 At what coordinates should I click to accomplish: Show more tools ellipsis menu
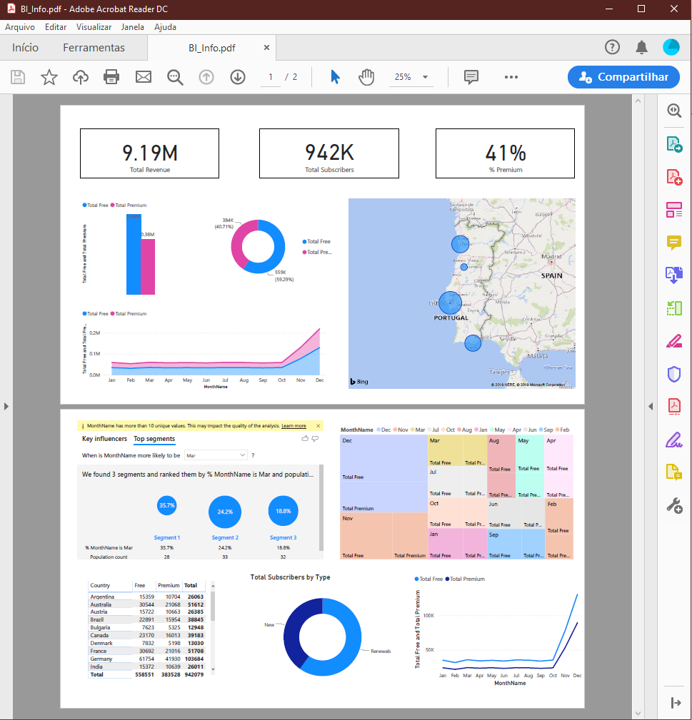511,77
